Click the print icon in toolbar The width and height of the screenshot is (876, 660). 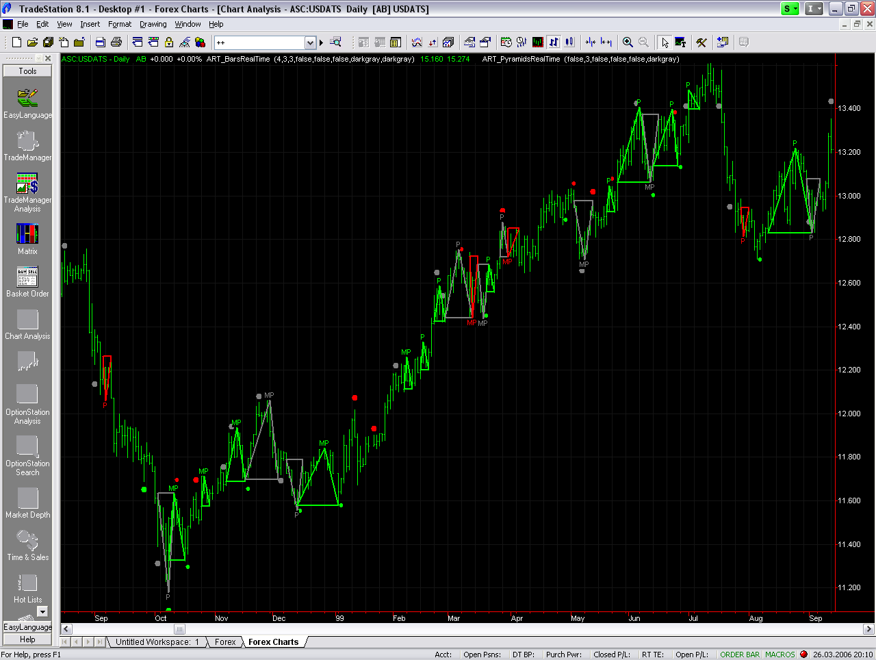point(116,42)
